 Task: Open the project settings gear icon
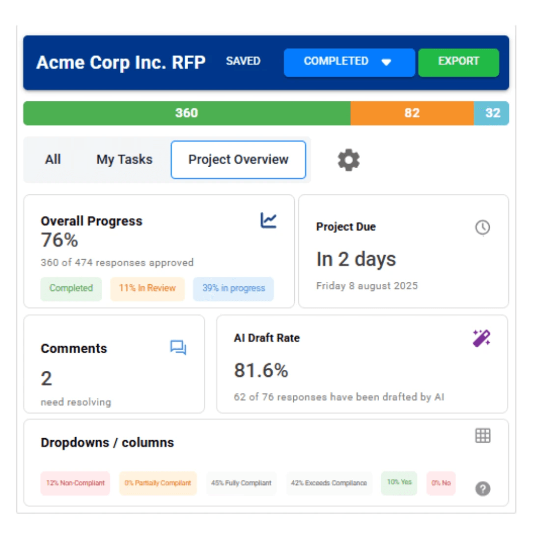348,159
